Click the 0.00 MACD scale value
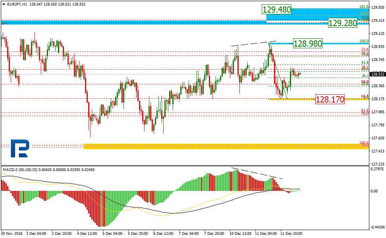 pos(374,191)
